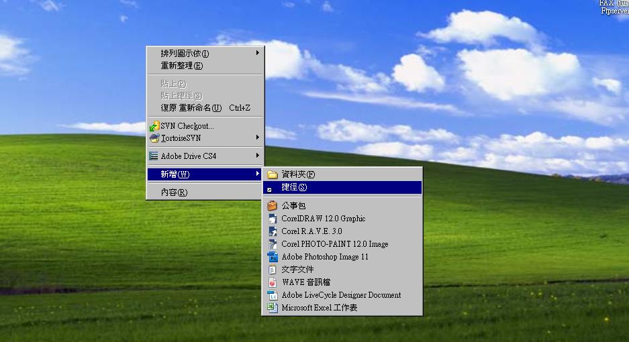
Task: Choose SVN Checkout... menu entry
Action: point(205,126)
